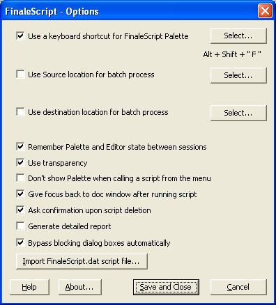Click the FinaleScript - Options title bar
Image resolution: width=276 pixels, height=305 pixels.
(x=130, y=11)
